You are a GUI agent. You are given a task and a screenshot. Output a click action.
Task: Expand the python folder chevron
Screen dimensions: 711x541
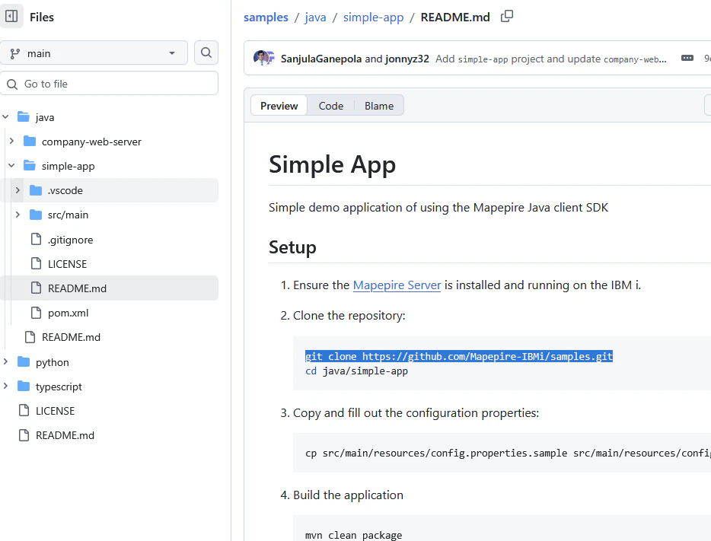[x=5, y=361]
